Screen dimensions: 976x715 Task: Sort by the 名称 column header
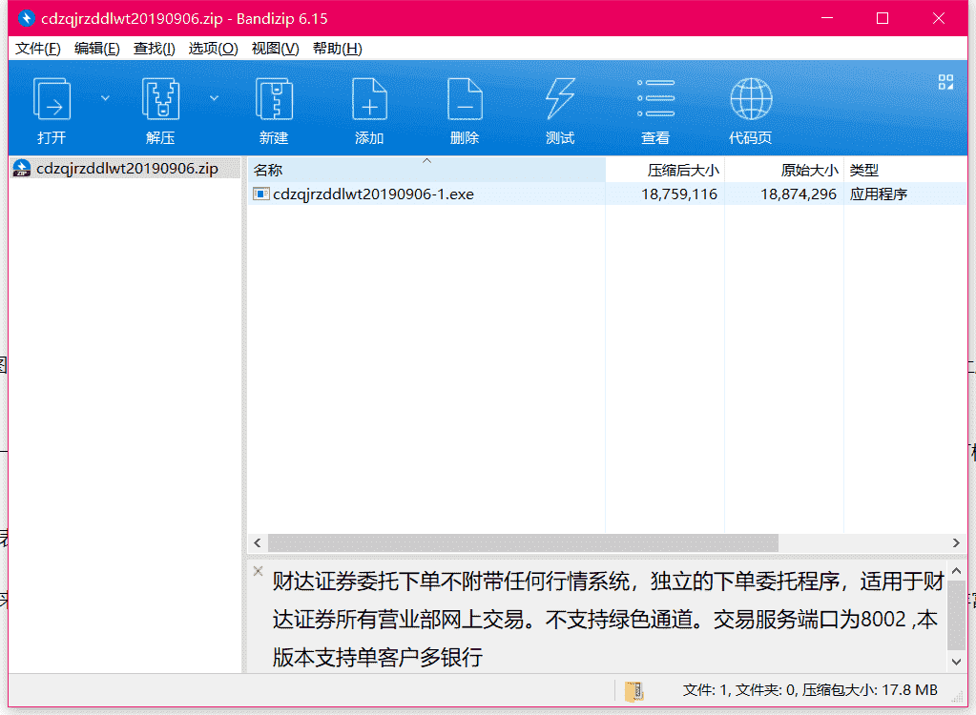426,170
